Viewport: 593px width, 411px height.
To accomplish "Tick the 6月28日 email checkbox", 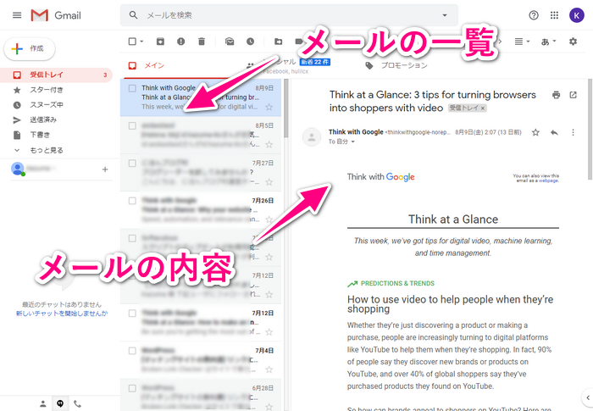I will click(132, 388).
